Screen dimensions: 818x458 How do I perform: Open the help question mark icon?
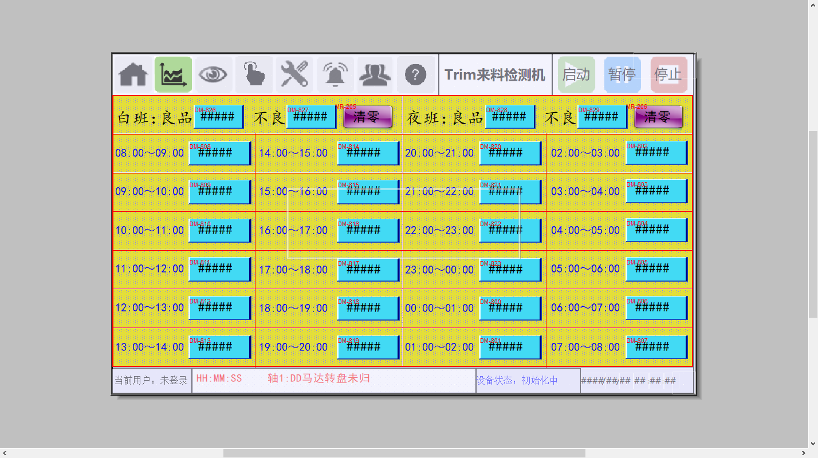point(416,74)
